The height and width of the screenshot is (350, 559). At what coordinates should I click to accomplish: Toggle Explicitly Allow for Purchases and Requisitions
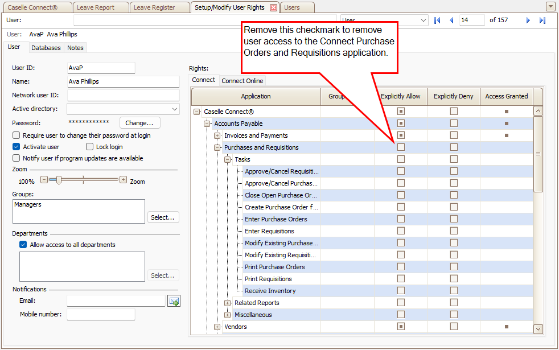(401, 147)
